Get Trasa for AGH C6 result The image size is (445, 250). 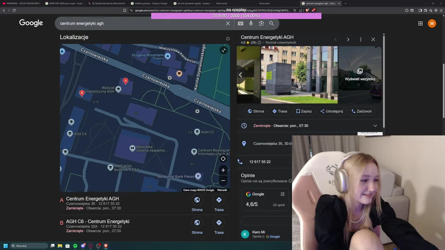click(219, 226)
